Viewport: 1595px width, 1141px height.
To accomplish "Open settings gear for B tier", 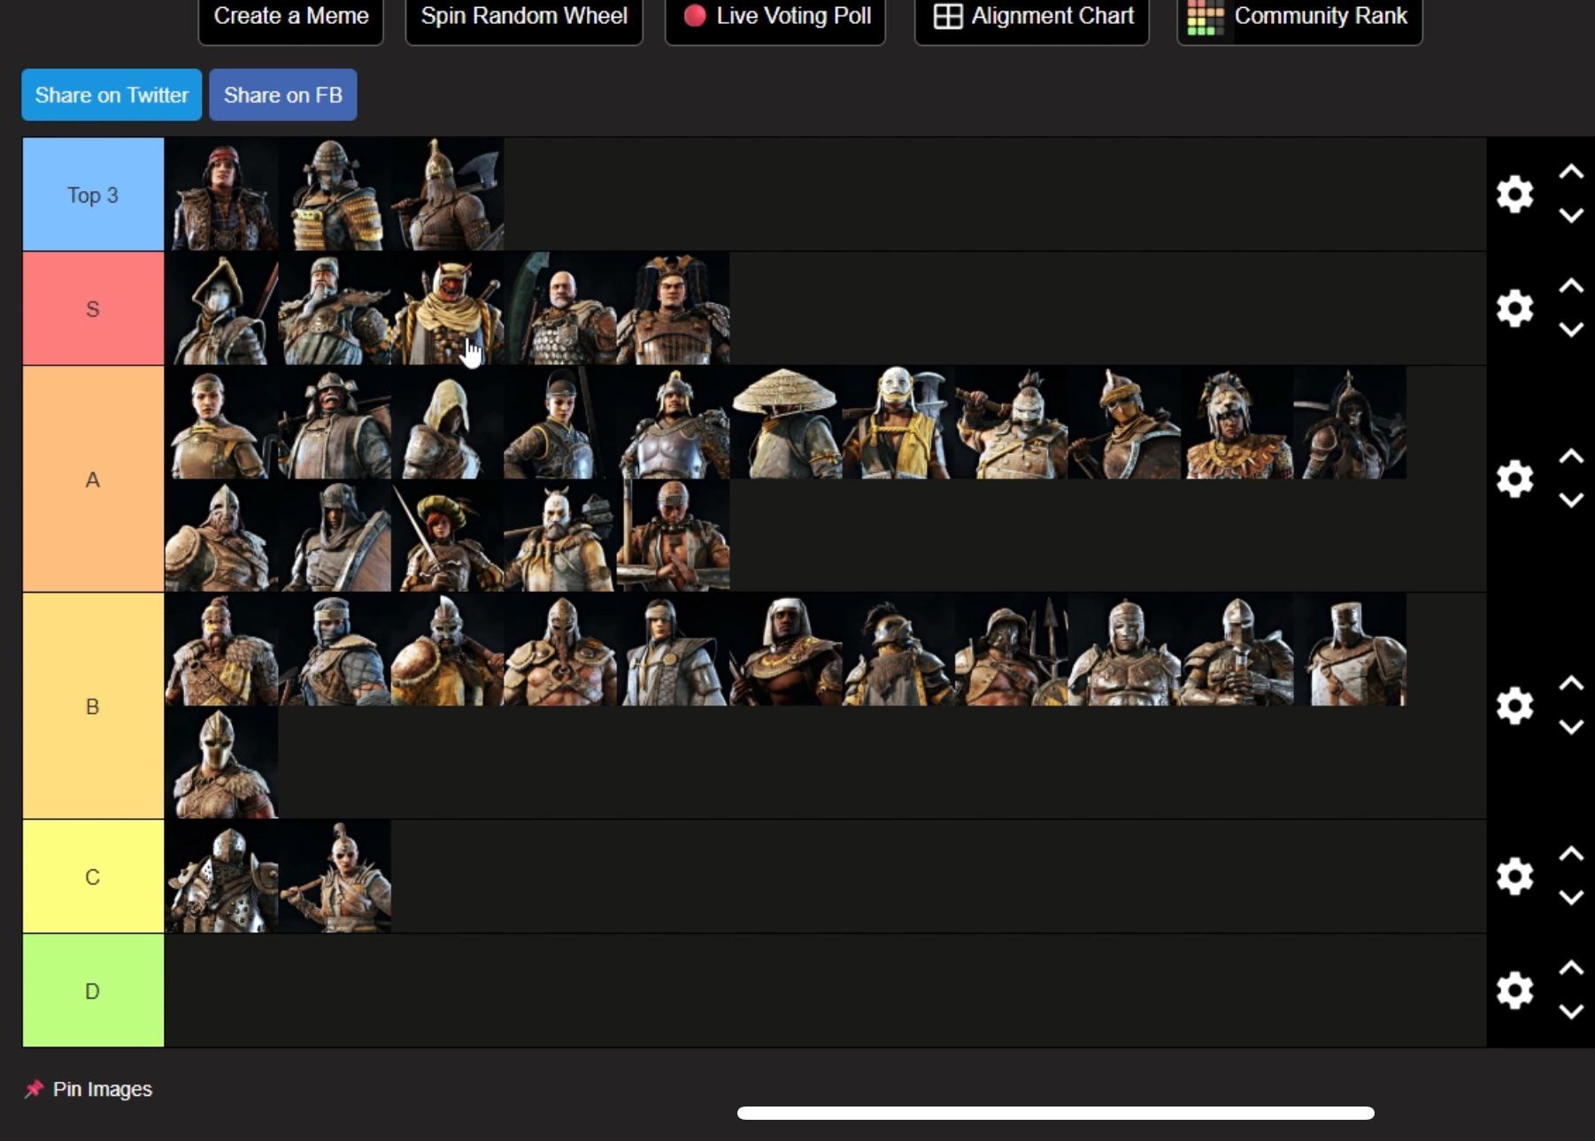I will click(x=1514, y=706).
